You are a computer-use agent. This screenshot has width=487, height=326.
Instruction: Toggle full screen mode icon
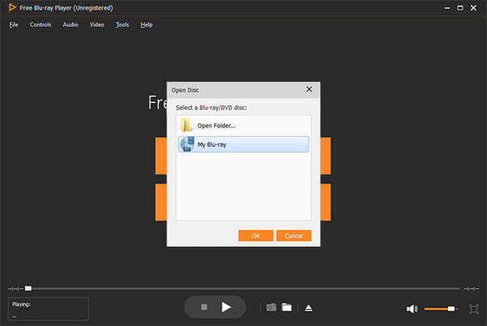[x=474, y=309]
